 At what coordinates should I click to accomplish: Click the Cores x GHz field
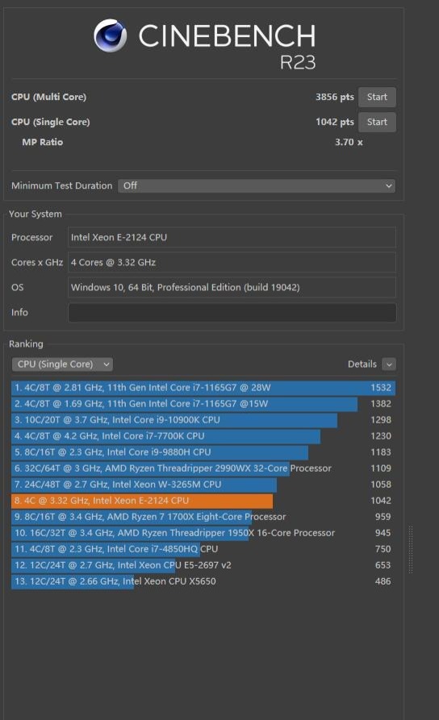(x=232, y=262)
